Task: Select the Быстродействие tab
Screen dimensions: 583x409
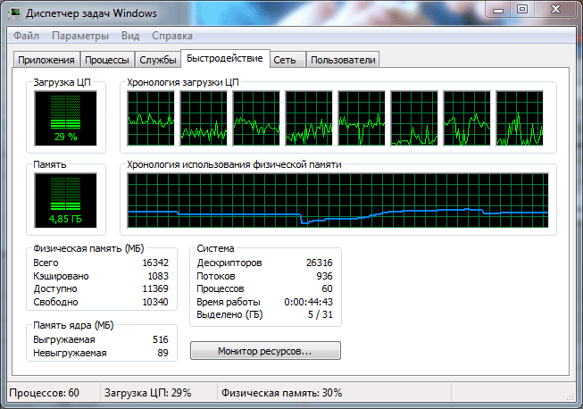Action: 225,58
